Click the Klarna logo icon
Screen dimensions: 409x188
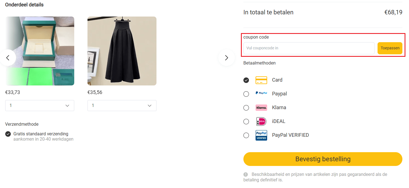261,108
